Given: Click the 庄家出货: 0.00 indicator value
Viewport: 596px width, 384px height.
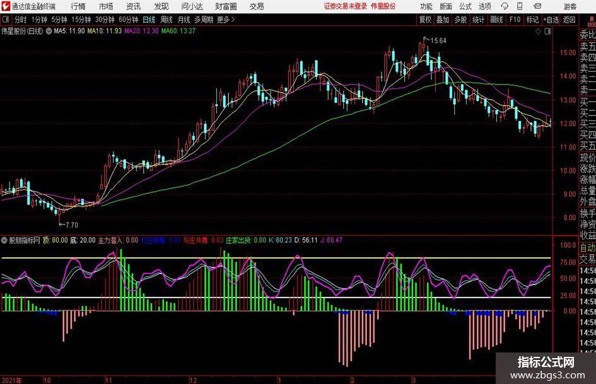Looking at the screenshot, I should pyautogui.click(x=246, y=240).
